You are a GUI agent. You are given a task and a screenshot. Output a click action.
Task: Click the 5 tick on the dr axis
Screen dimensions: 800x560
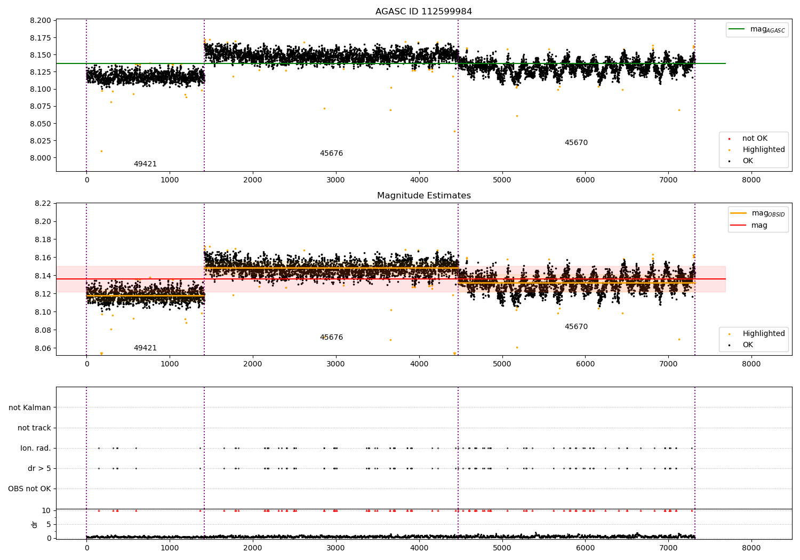(49, 524)
